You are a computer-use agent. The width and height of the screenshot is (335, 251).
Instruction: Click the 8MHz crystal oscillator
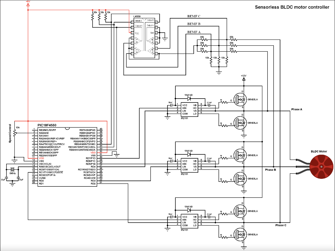click(12, 169)
